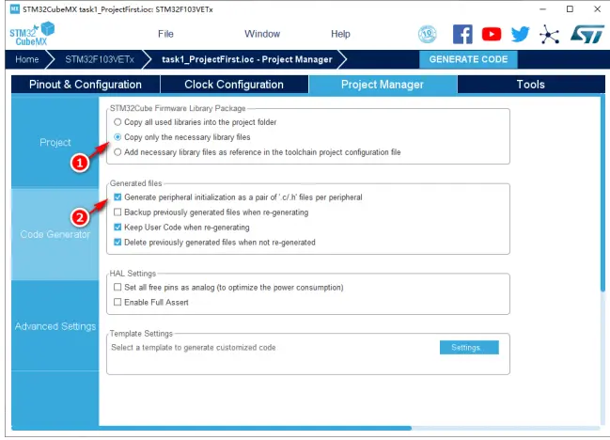
Task: Maximize the STM32CubeMX window
Action: [x=570, y=9]
